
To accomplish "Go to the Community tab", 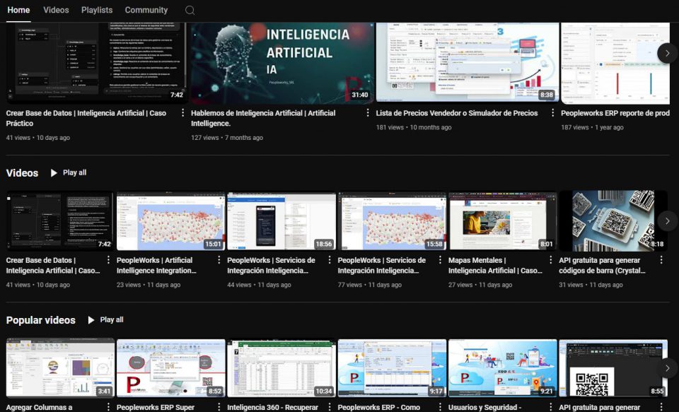I will (146, 10).
